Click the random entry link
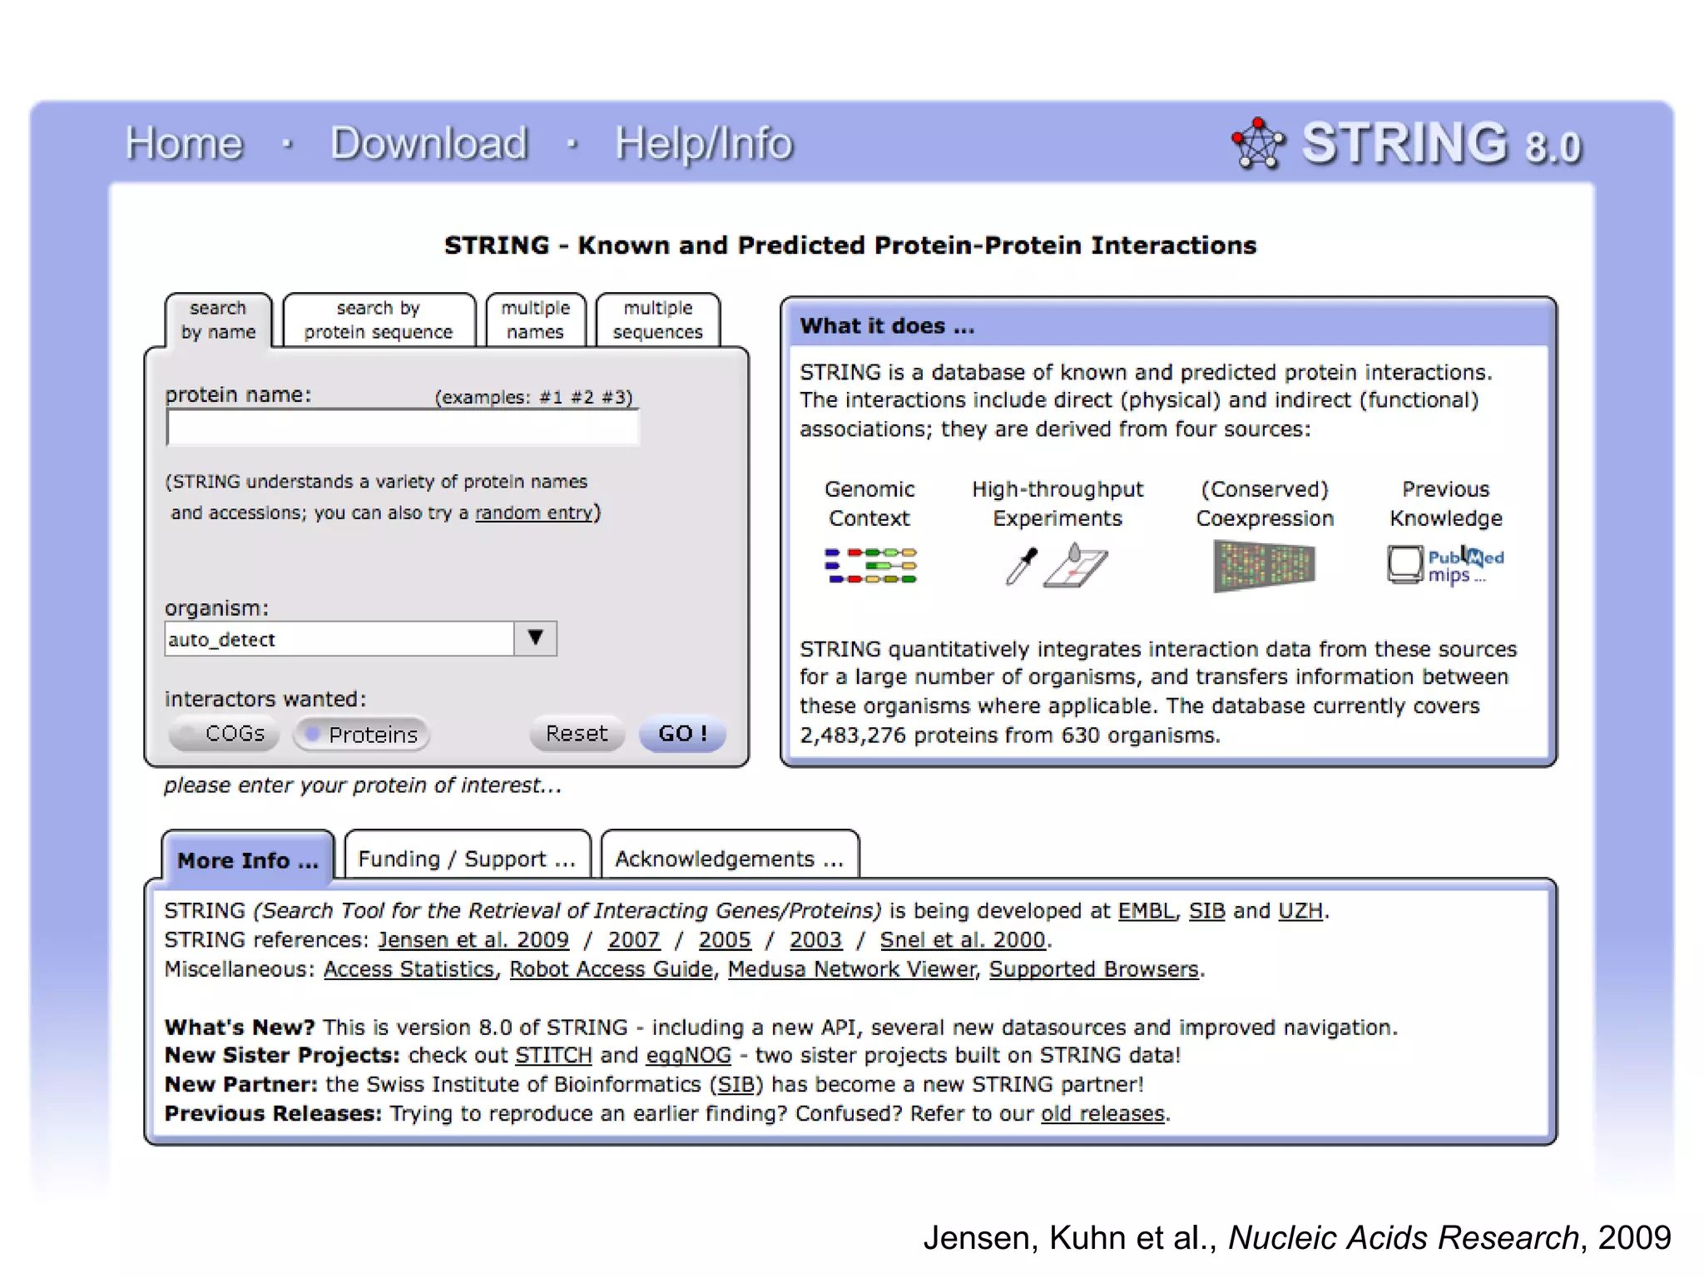The height and width of the screenshot is (1278, 1704). pyautogui.click(x=533, y=513)
